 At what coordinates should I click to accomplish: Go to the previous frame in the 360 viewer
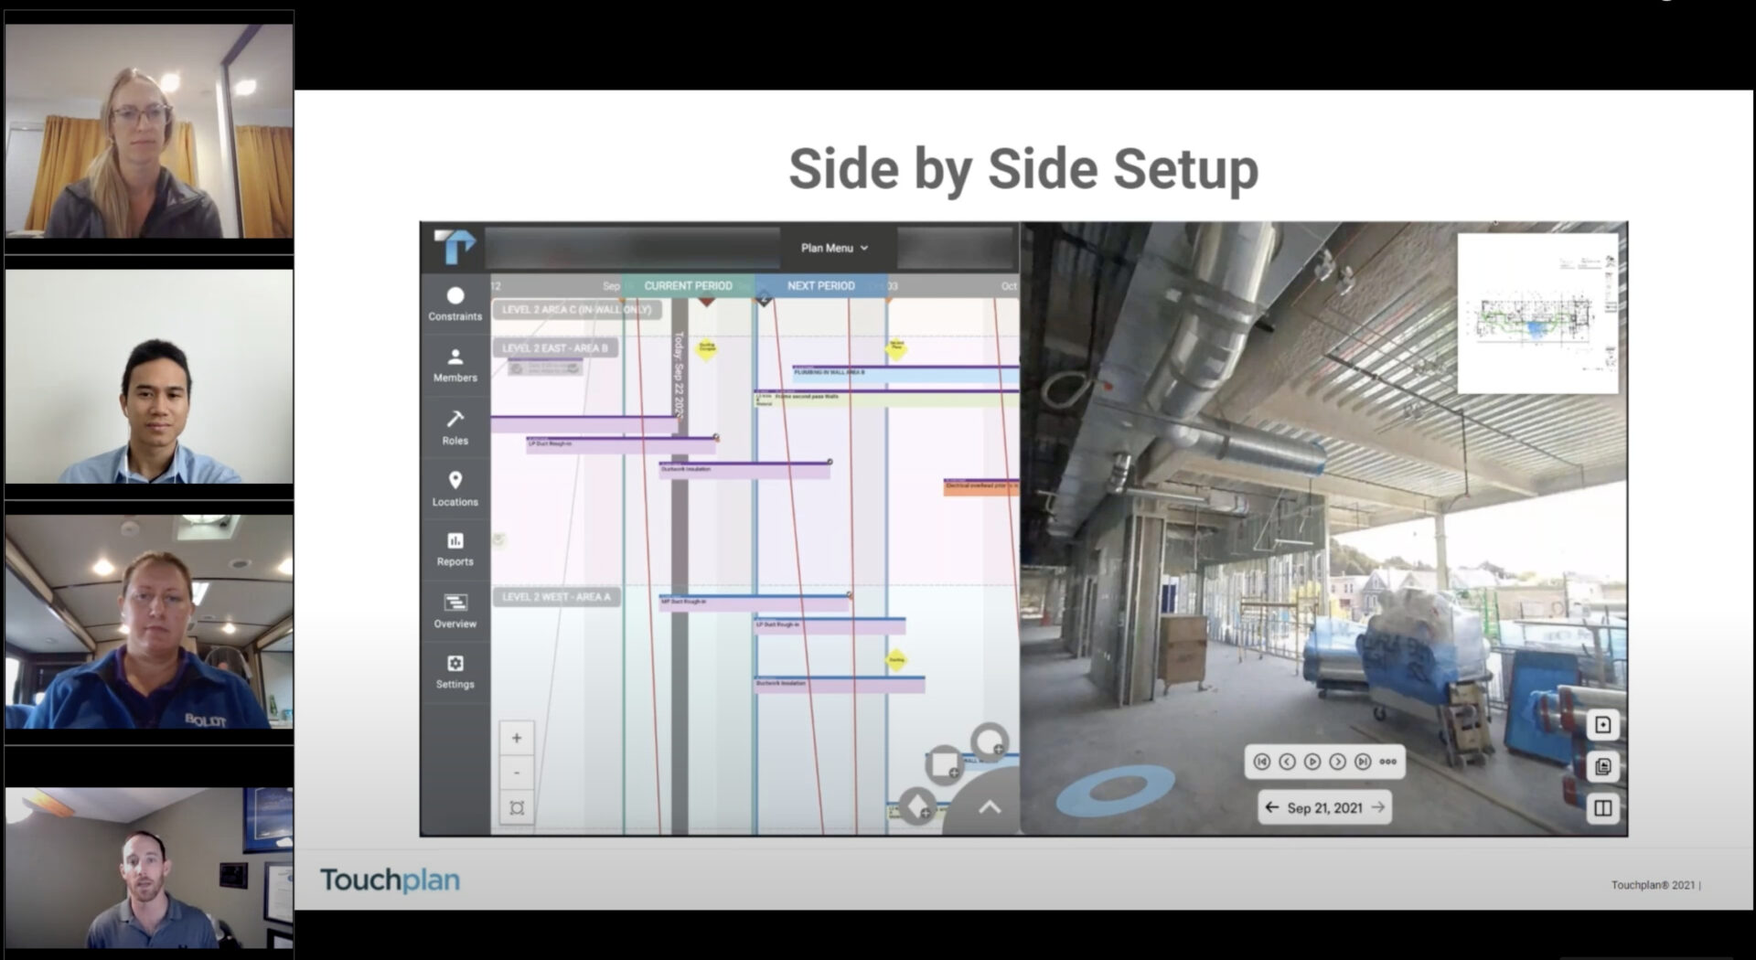pyautogui.click(x=1287, y=762)
